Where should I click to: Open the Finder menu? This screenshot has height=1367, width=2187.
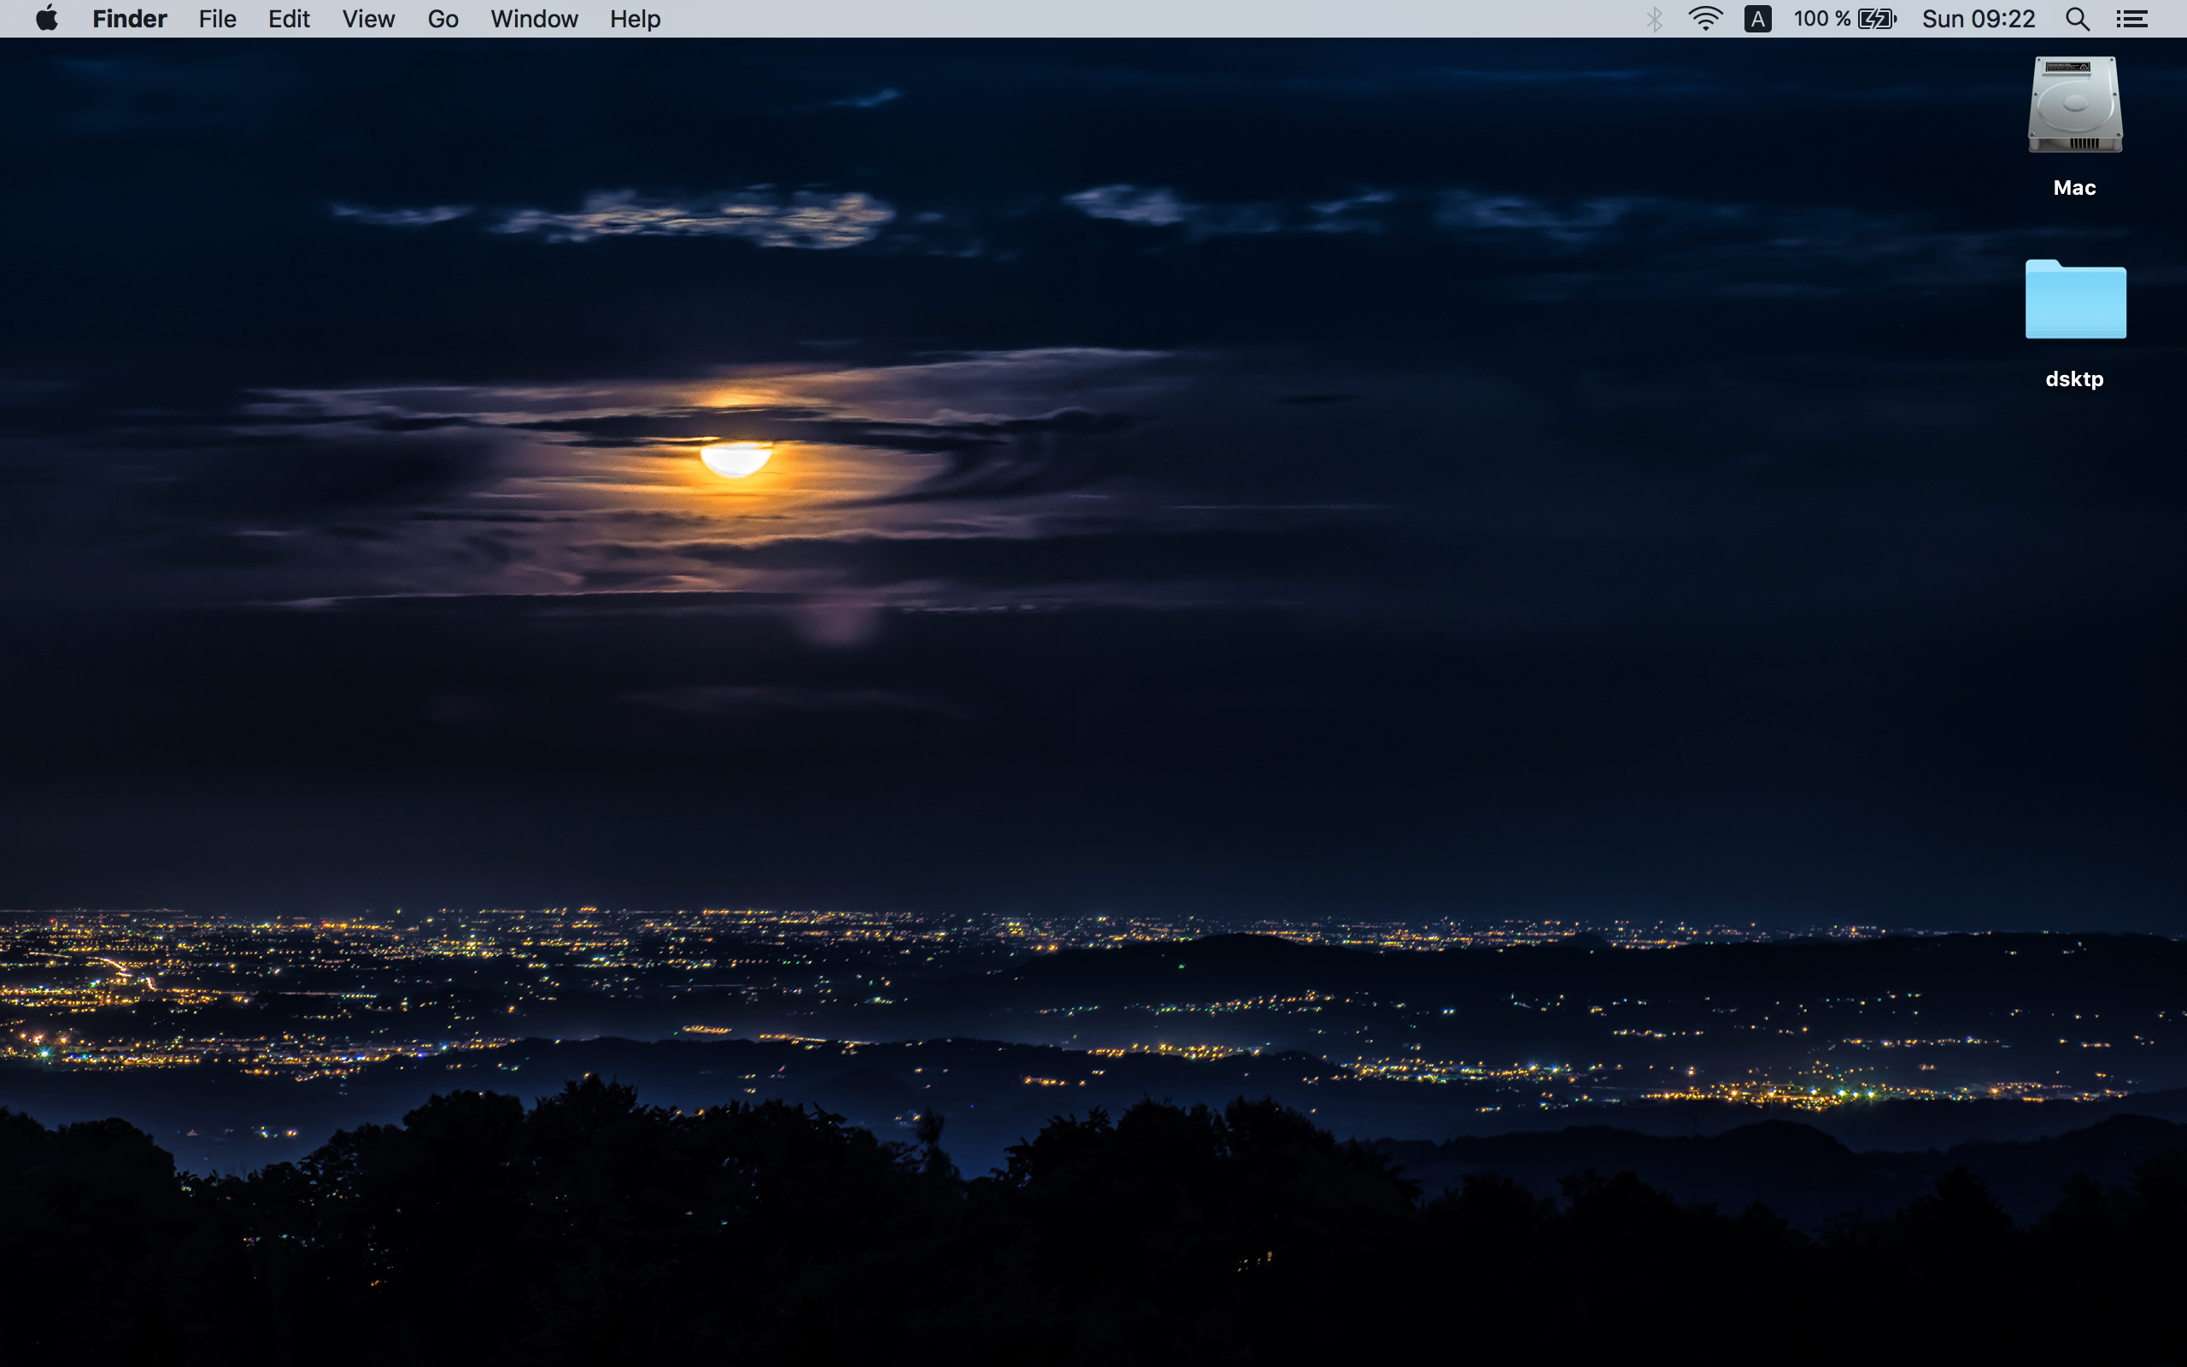129,19
